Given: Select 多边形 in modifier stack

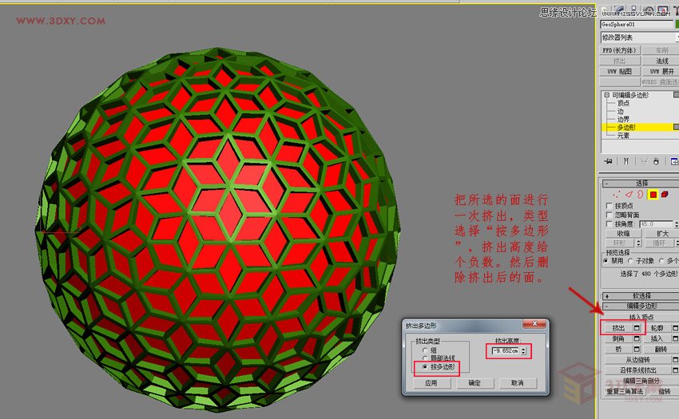Looking at the screenshot, I should pyautogui.click(x=626, y=127).
